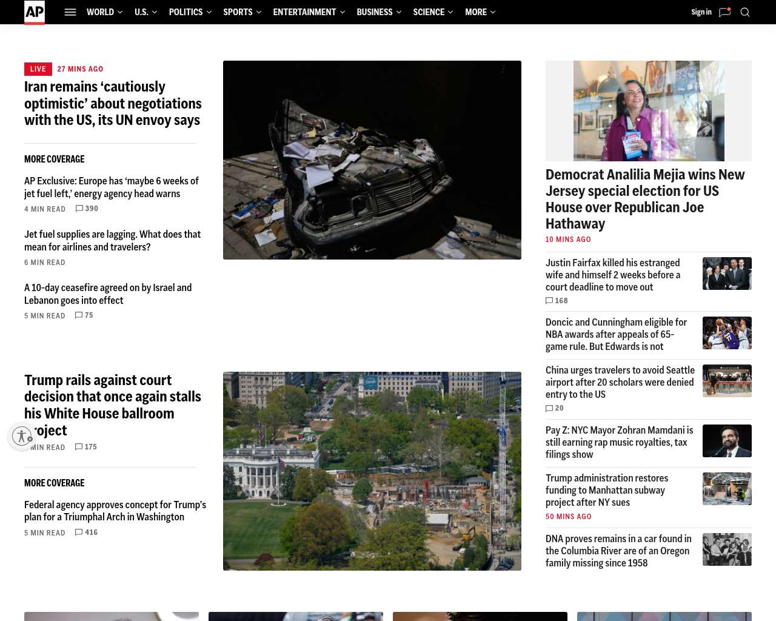Click the Justin Fairfax story thumbnail
The image size is (776, 621).
click(x=727, y=274)
